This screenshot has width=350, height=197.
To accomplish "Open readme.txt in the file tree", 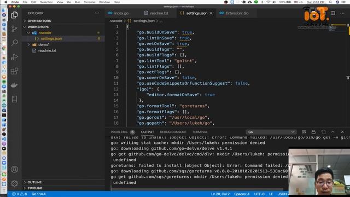I will pyautogui.click(x=47, y=50).
